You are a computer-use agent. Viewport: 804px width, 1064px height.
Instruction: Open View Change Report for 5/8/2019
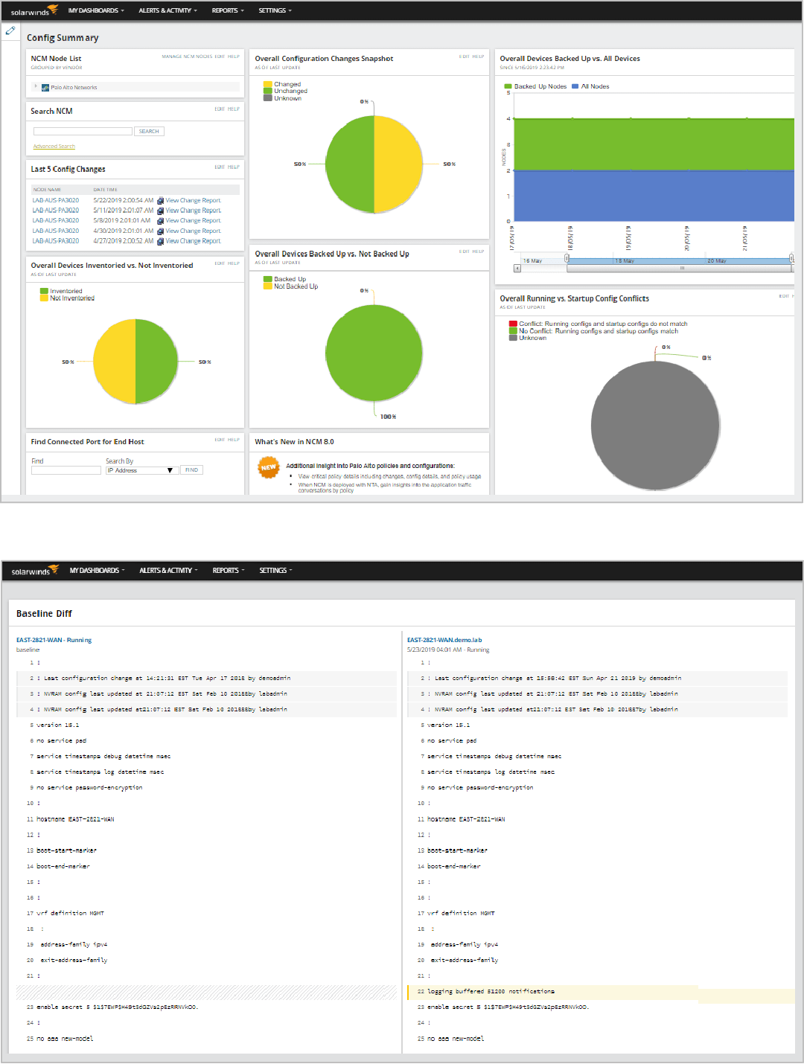tap(194, 221)
